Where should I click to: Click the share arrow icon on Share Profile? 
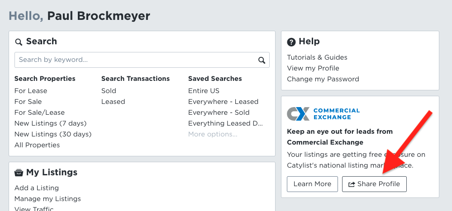[352, 184]
